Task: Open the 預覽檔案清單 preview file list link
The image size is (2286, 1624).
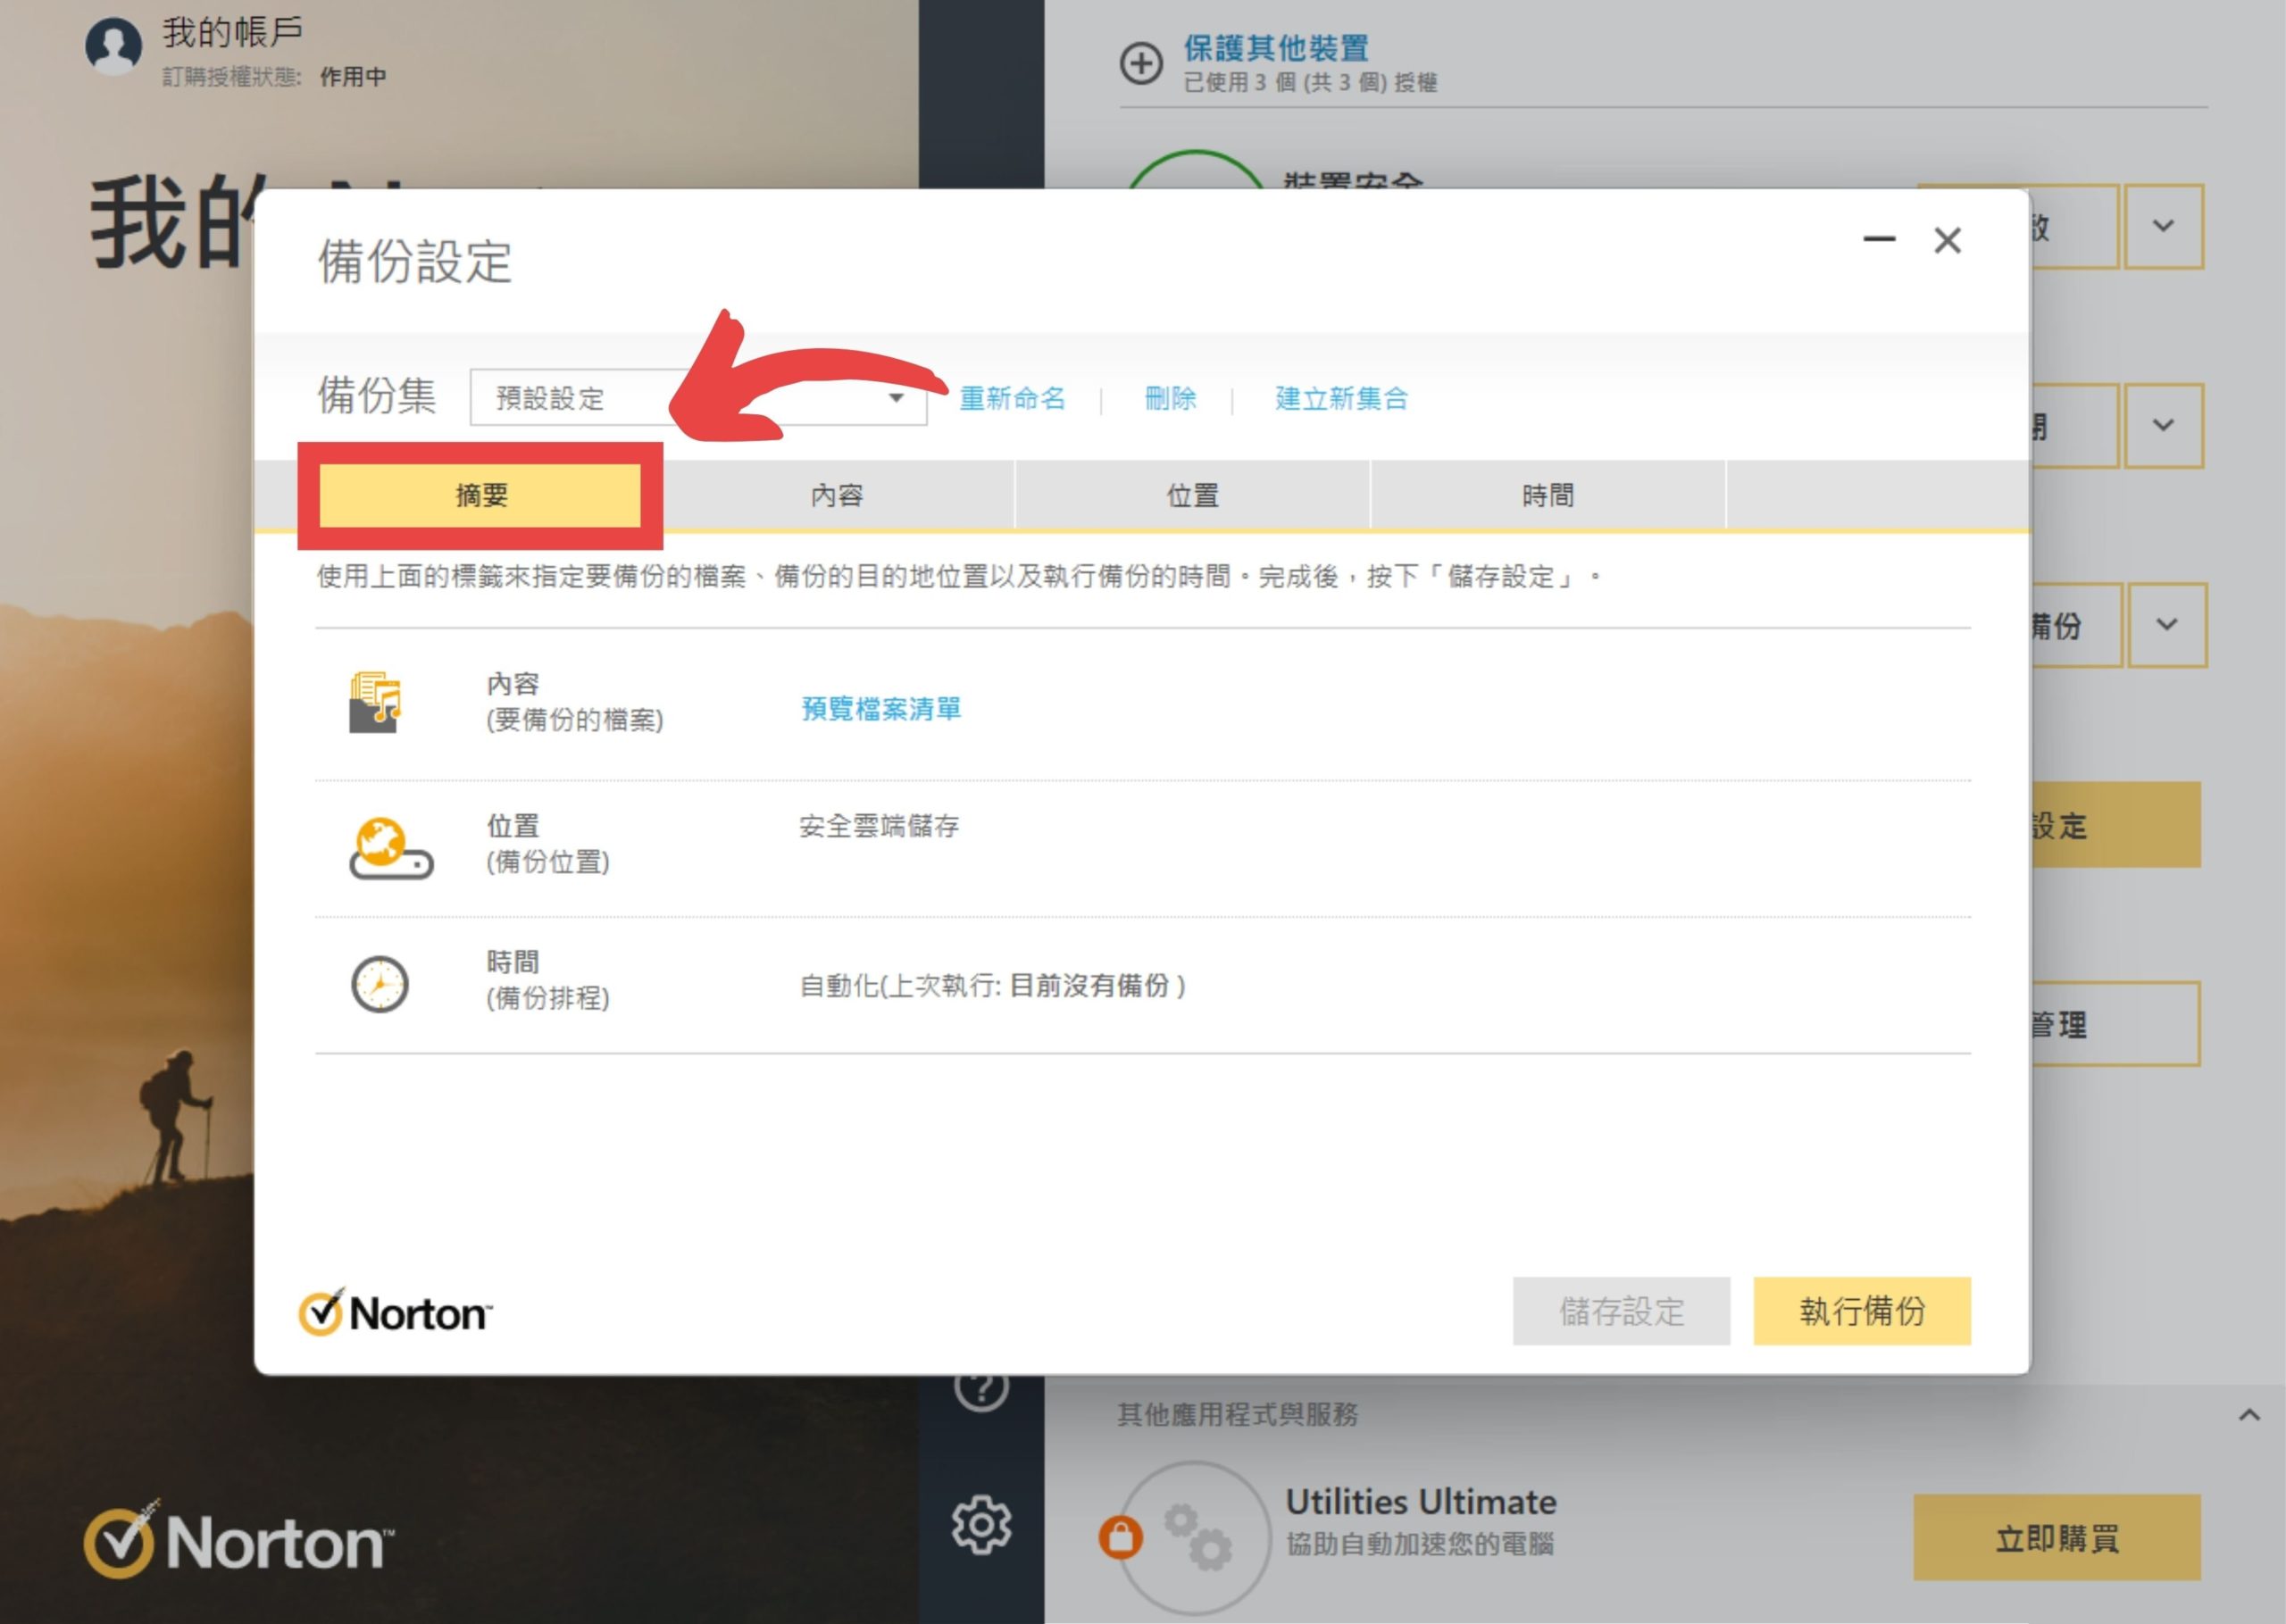Action: click(x=881, y=709)
